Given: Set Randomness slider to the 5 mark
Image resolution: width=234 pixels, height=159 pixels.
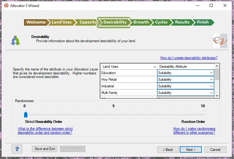Looking at the screenshot, I should coord(115,115).
